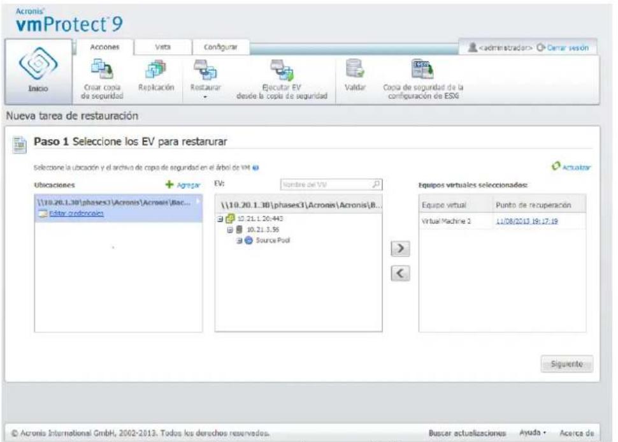The height and width of the screenshot is (442, 618).
Task: Click the Actualizar refresh link
Action: pos(571,167)
